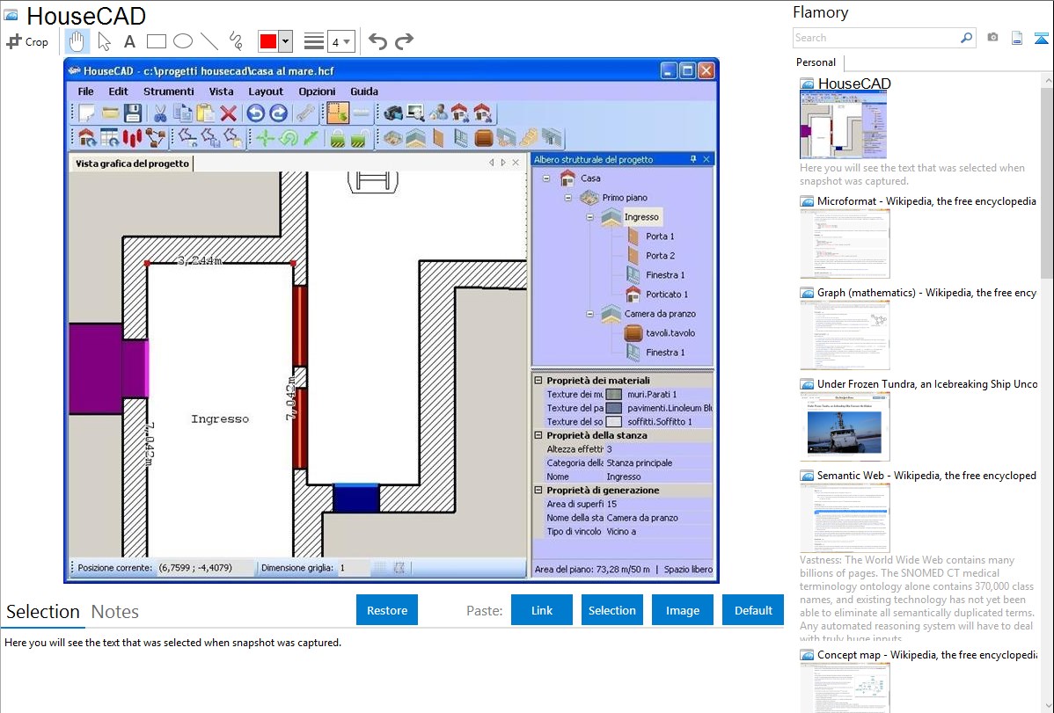
Task: Select the hand pan tool
Action: point(77,41)
